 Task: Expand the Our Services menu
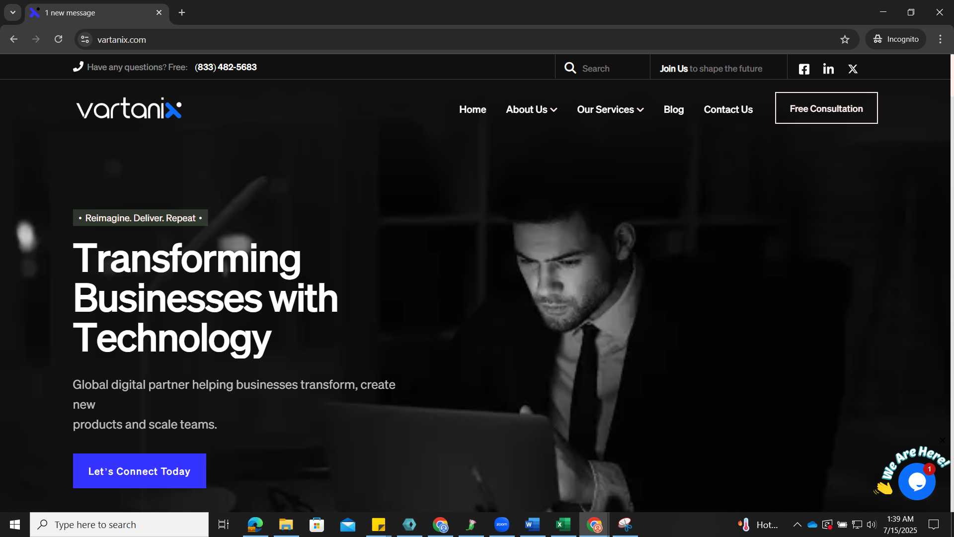tap(610, 109)
